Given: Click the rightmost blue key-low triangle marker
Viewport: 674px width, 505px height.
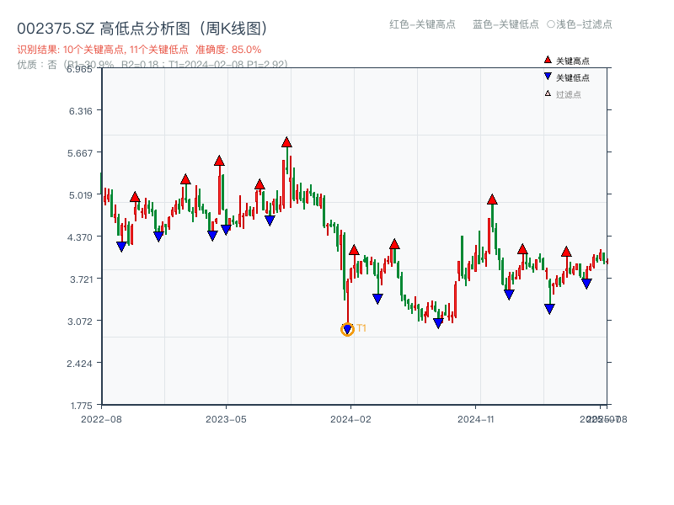Looking at the screenshot, I should point(586,284).
